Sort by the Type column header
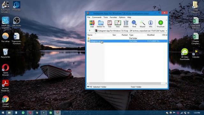Screen dimensions: 204x115 click(x=131, y=35)
